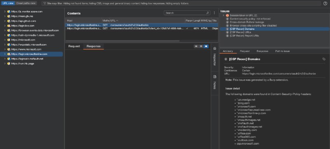The image size is (330, 149).
Task: Select the combined layout view icon
Action: 206,46
